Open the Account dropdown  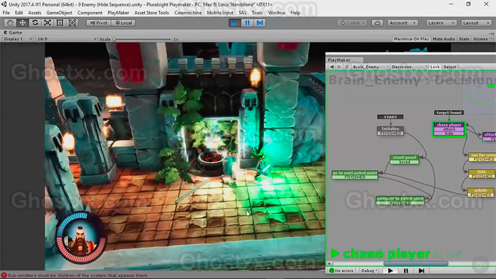[403, 23]
